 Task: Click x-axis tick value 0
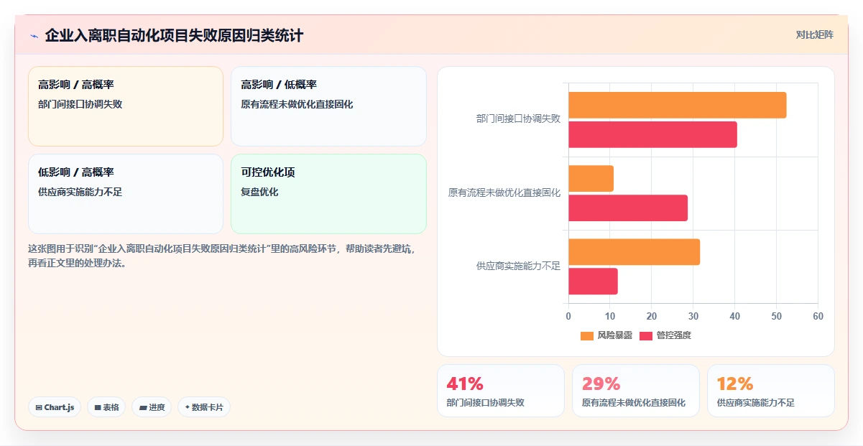[x=568, y=316]
